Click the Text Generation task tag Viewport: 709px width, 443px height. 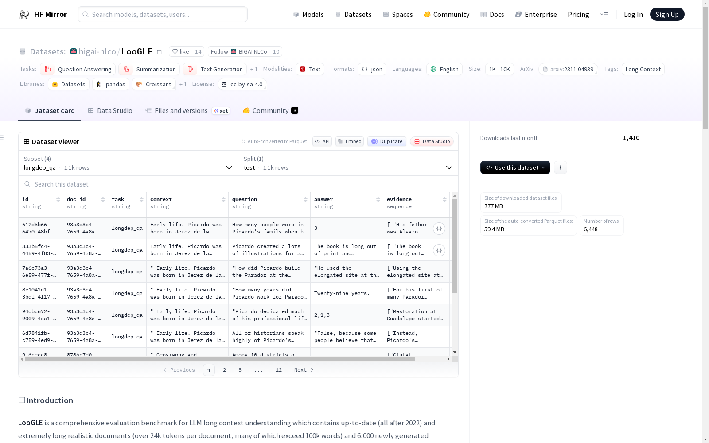tap(214, 69)
